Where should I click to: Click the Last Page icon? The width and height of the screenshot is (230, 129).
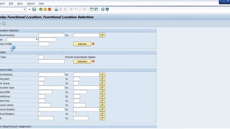[85, 10]
